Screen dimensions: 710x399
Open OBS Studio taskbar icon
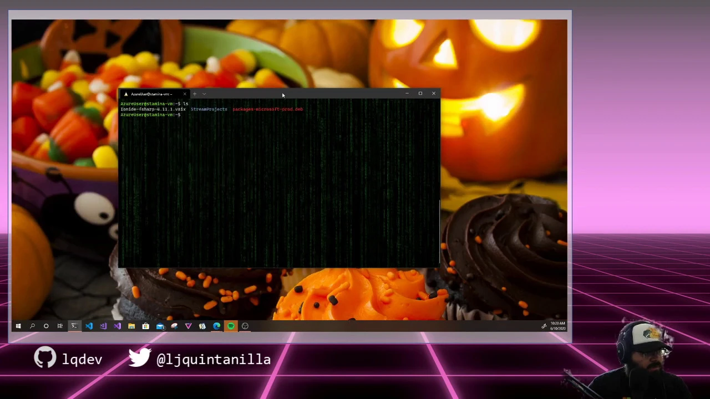pos(245,326)
